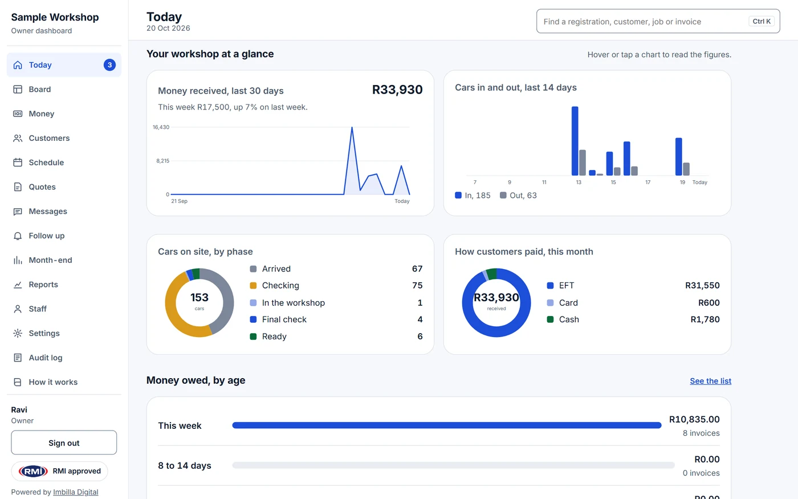Viewport: 798px width, 499px height.
Task: Click the R600 Card amount
Action: pos(709,303)
